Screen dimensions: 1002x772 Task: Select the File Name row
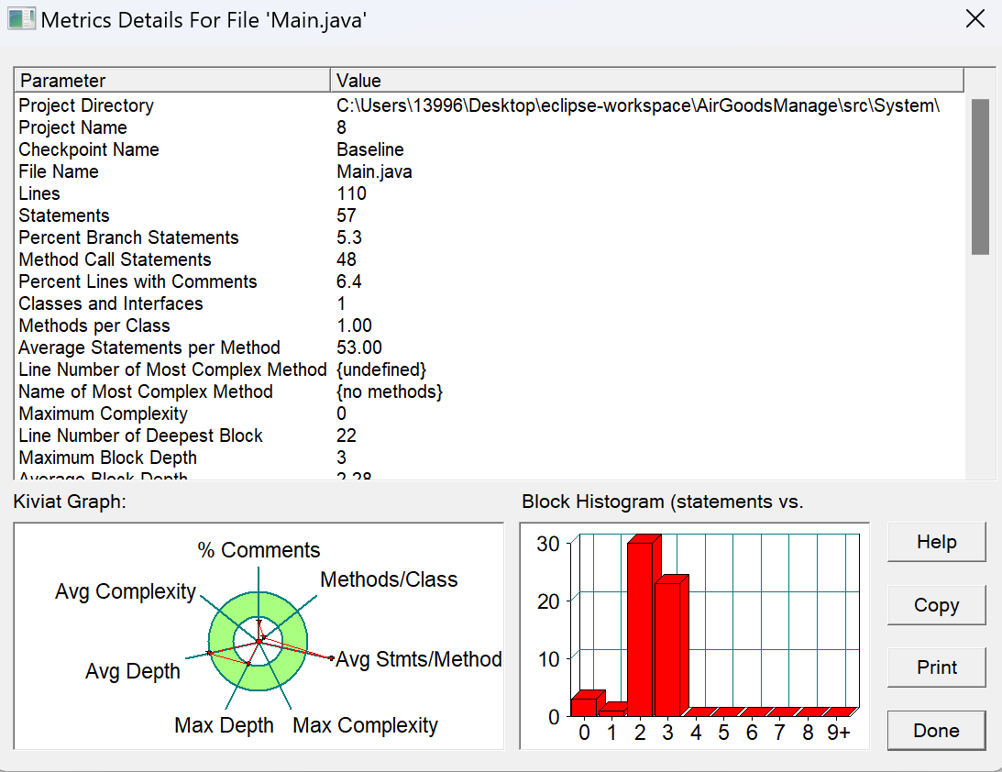pos(489,171)
